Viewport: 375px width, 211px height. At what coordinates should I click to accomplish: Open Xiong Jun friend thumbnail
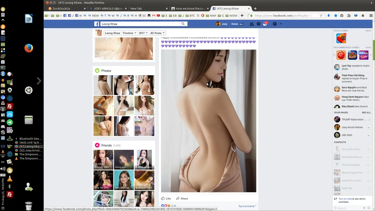point(124,160)
